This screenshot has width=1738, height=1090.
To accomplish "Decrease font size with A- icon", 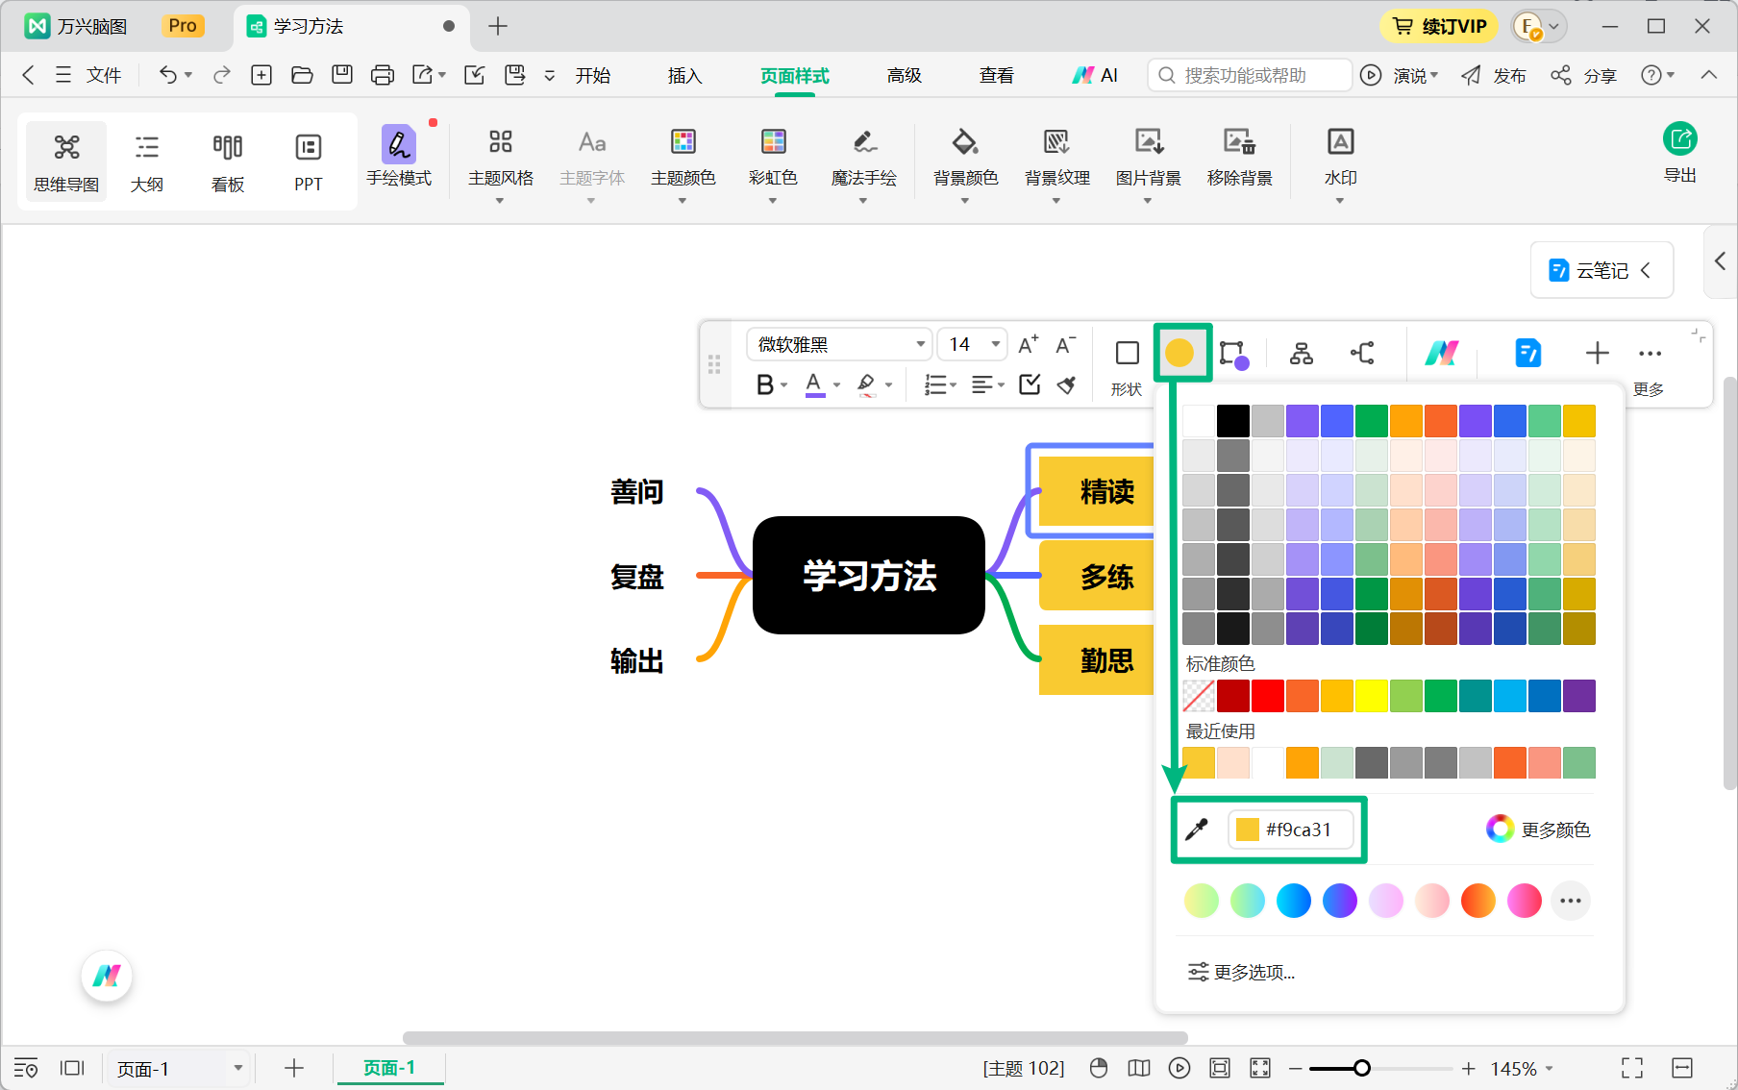I will 1065,344.
